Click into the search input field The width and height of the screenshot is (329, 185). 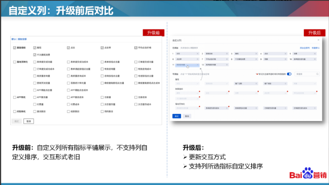click(307, 74)
